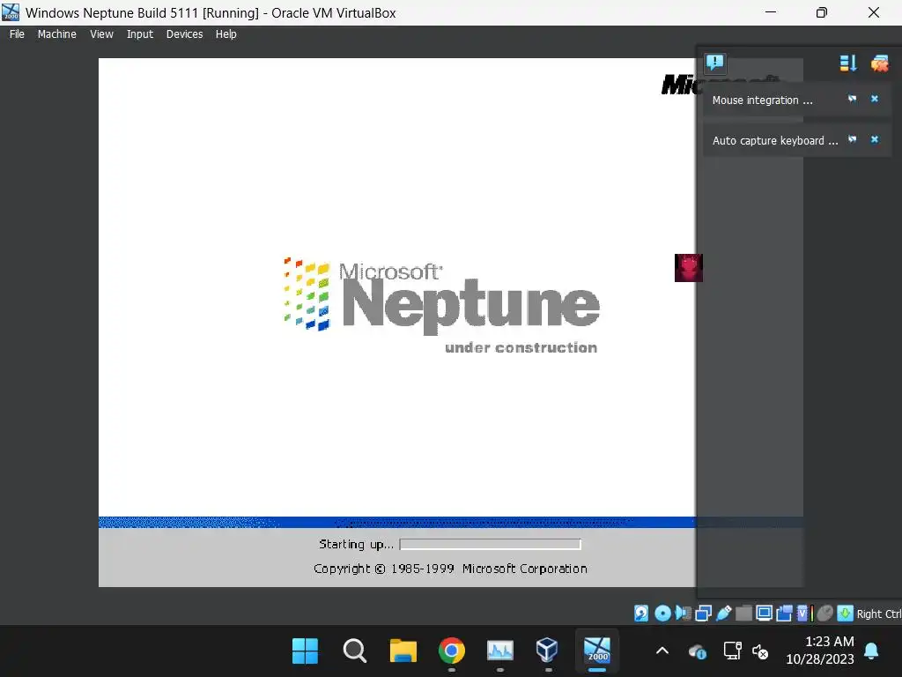Click the delete all notifications icon

(x=880, y=63)
